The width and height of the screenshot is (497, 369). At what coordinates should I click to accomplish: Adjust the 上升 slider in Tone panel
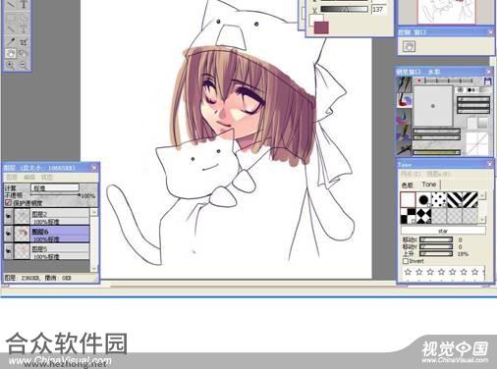(436, 253)
